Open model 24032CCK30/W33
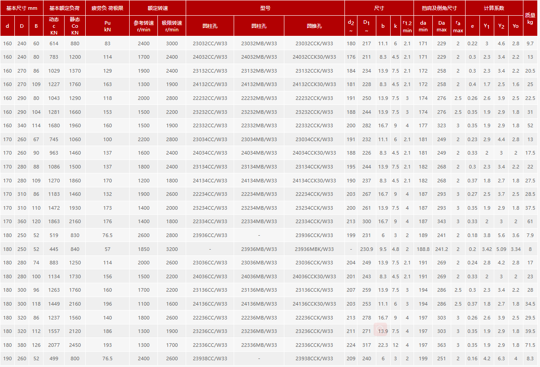 tap(314, 57)
